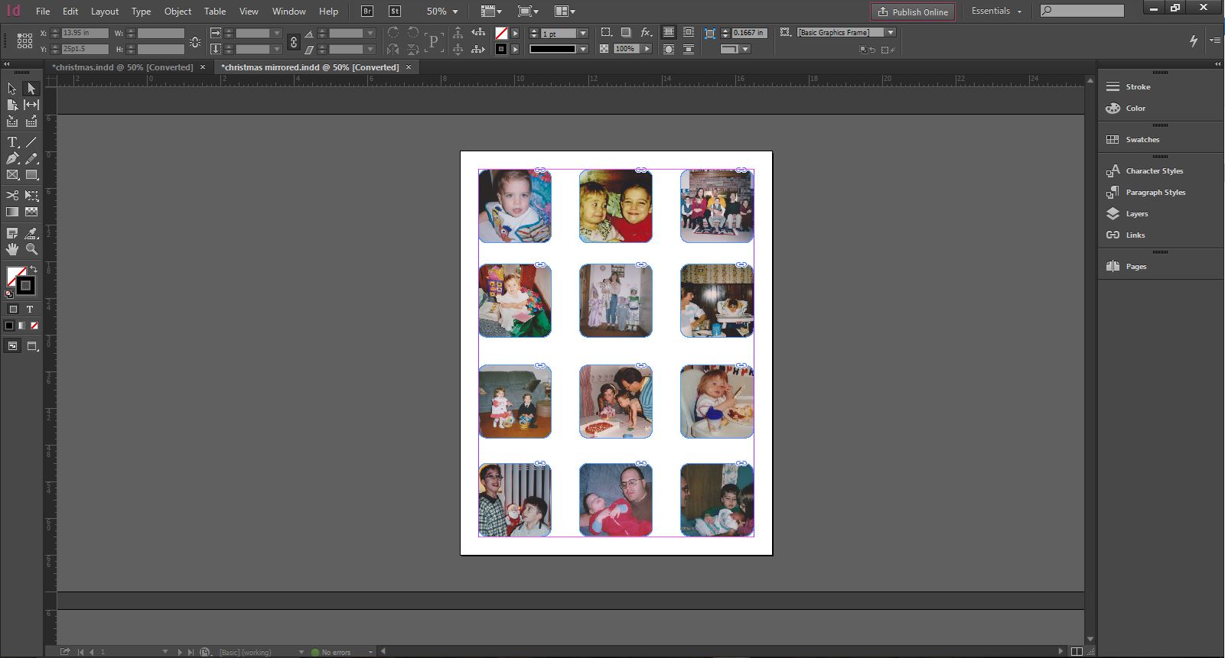The image size is (1225, 658).
Task: Open the Links panel
Action: 1135,235
